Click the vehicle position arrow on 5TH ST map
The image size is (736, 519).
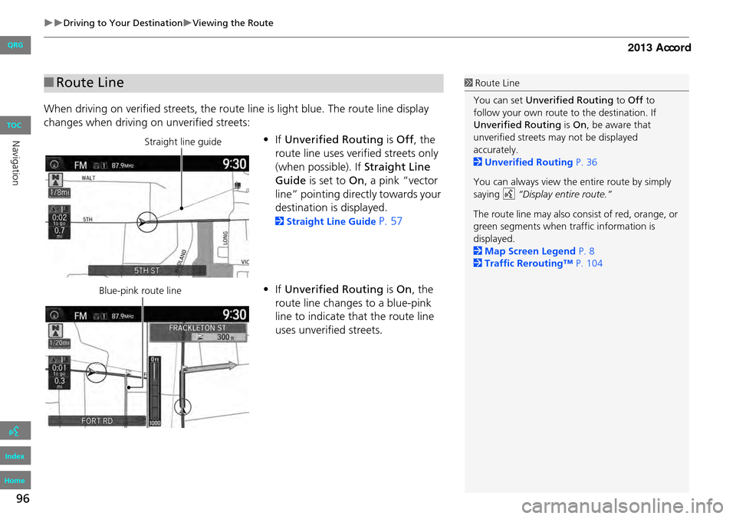pyautogui.click(x=147, y=222)
